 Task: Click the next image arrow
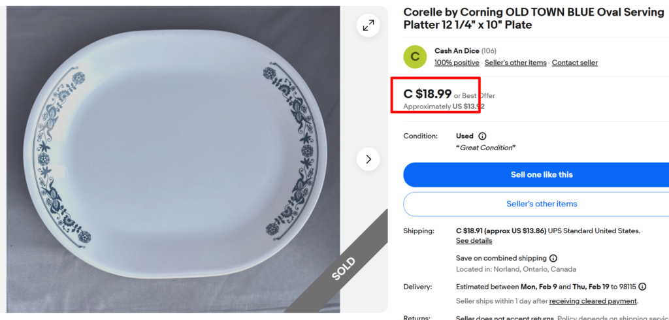368,159
